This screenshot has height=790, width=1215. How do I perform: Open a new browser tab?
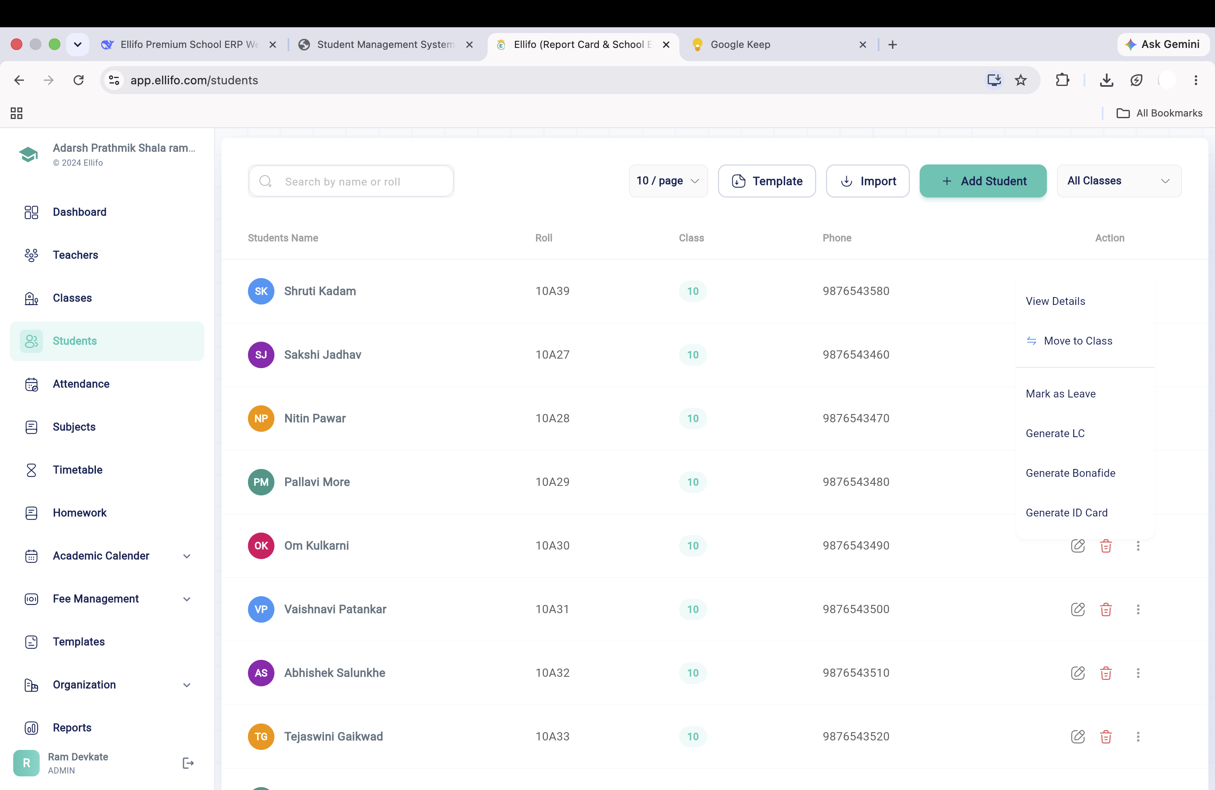click(892, 44)
